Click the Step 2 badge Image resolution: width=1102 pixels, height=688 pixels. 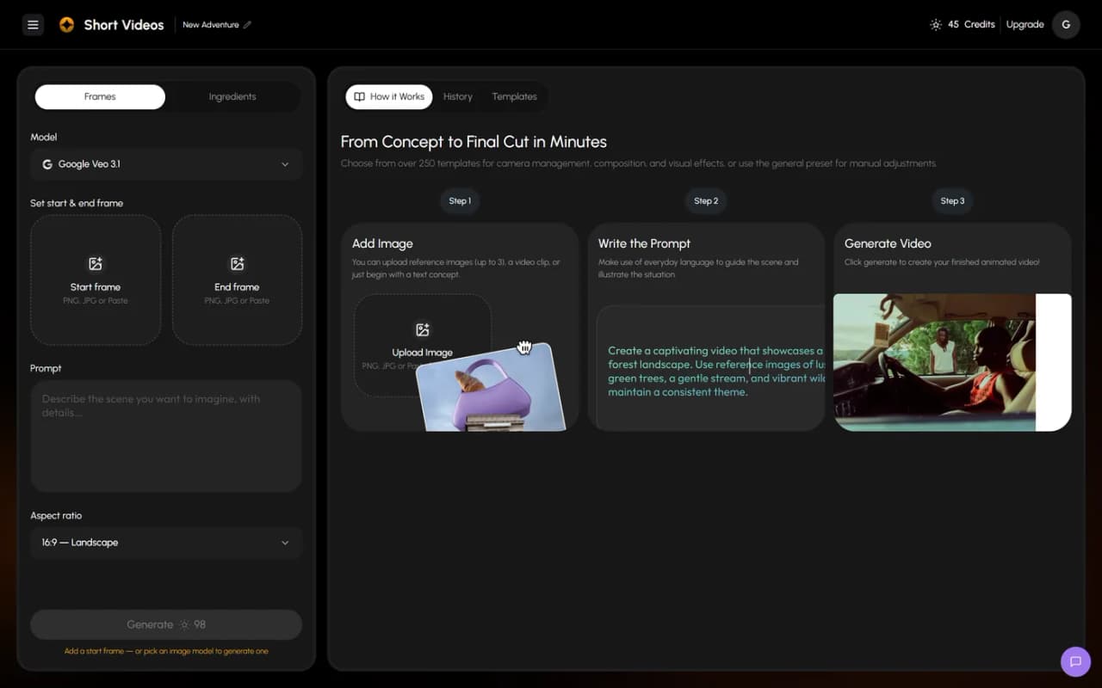coord(706,201)
